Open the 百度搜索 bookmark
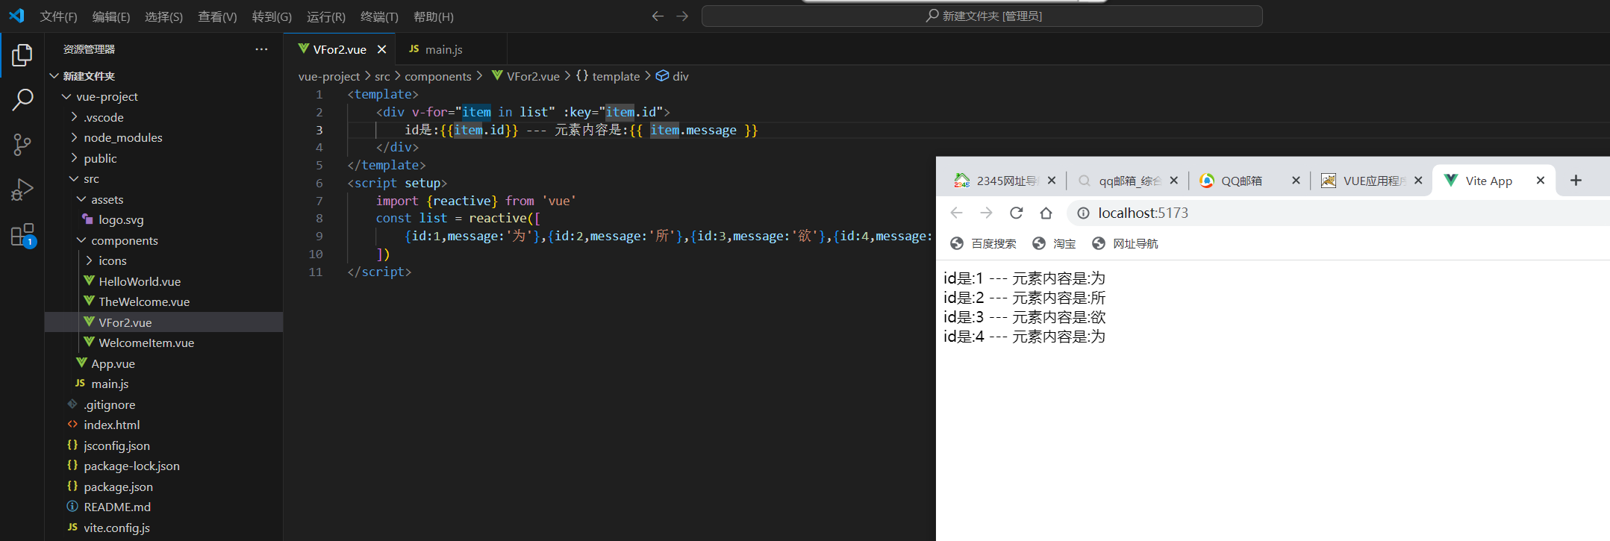This screenshot has height=541, width=1610. pyautogui.click(x=983, y=244)
